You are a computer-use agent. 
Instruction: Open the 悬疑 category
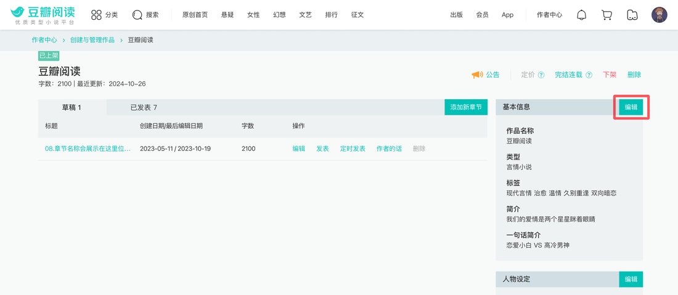point(227,15)
